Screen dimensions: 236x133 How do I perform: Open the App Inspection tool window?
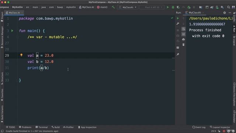click(x=87, y=127)
